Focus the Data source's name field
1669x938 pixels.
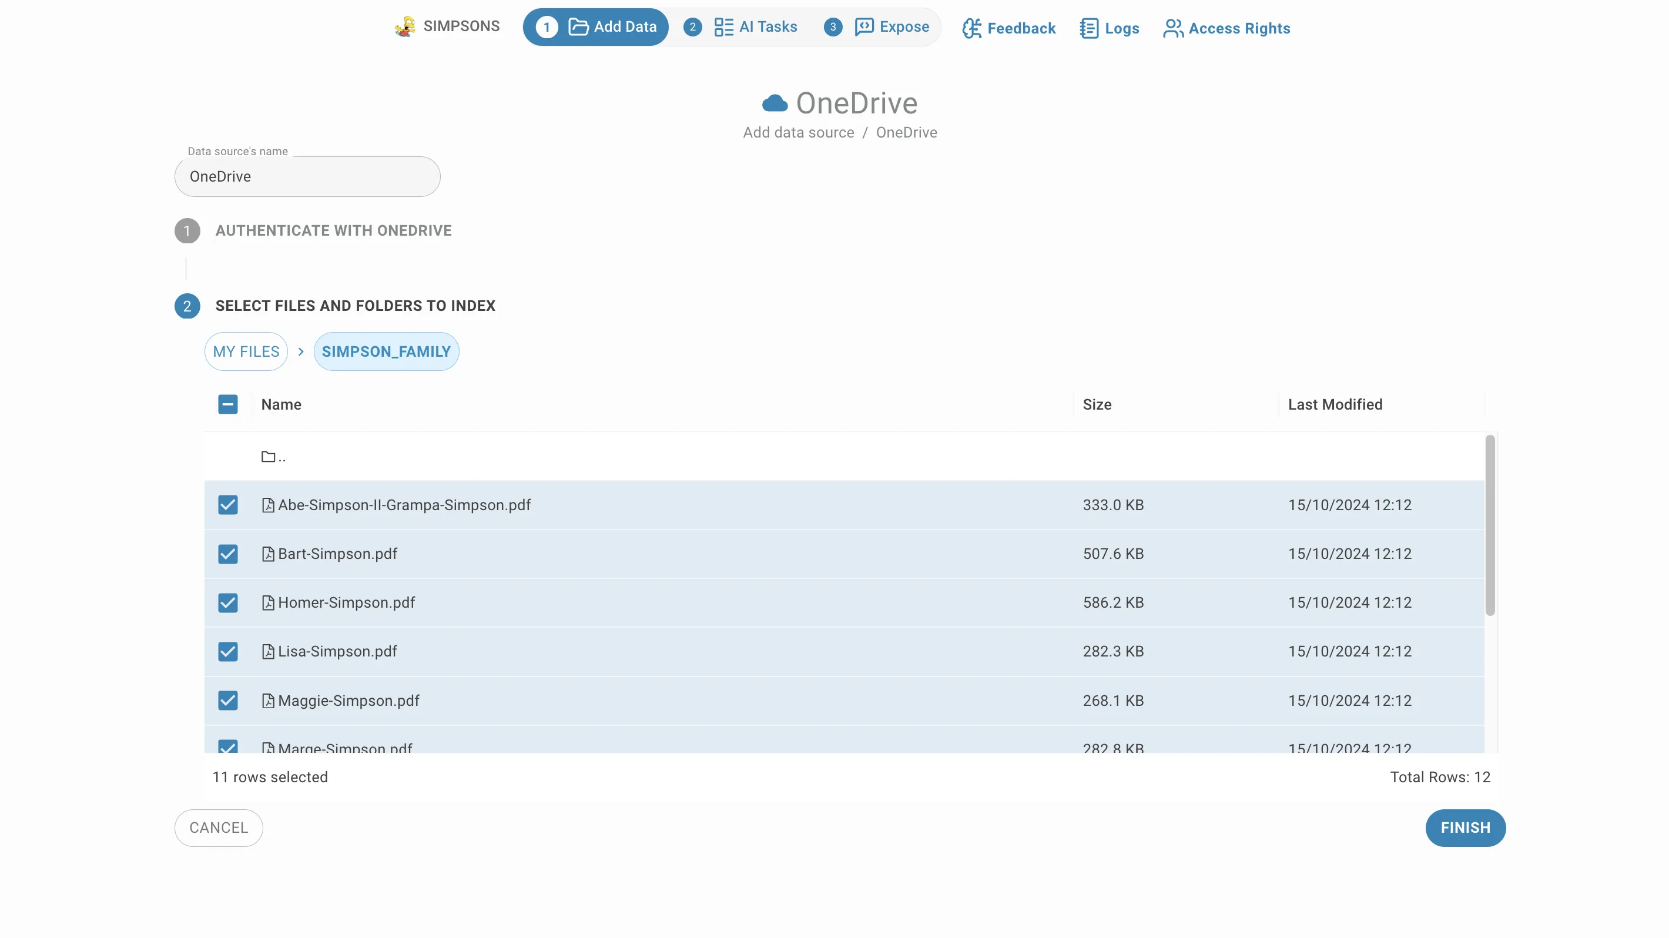[307, 176]
